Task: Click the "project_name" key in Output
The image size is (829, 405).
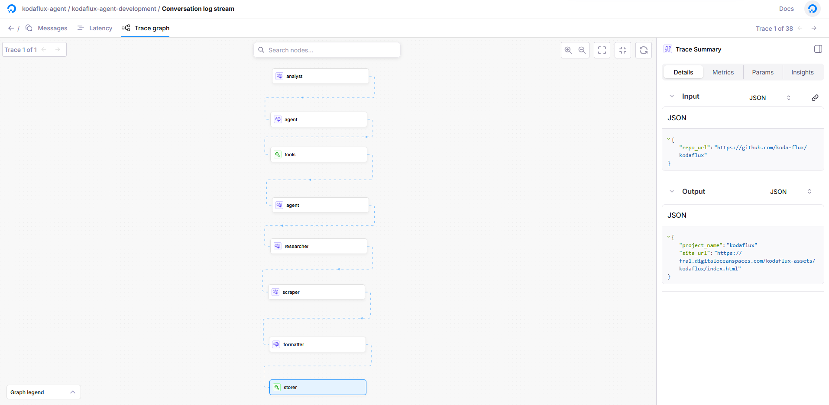Action: coord(701,245)
